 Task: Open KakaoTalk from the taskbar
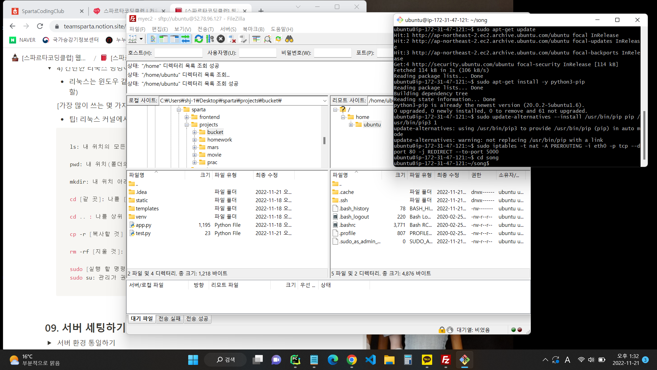(427, 360)
